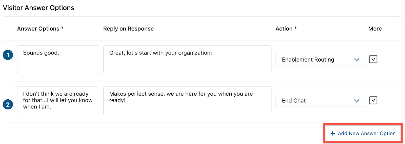Image resolution: width=405 pixels, height=144 pixels.
Task: Expand the End Chat action dropdown
Action: 320,100
